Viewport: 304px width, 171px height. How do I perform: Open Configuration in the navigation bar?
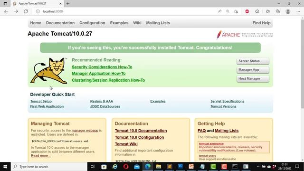pos(92,23)
